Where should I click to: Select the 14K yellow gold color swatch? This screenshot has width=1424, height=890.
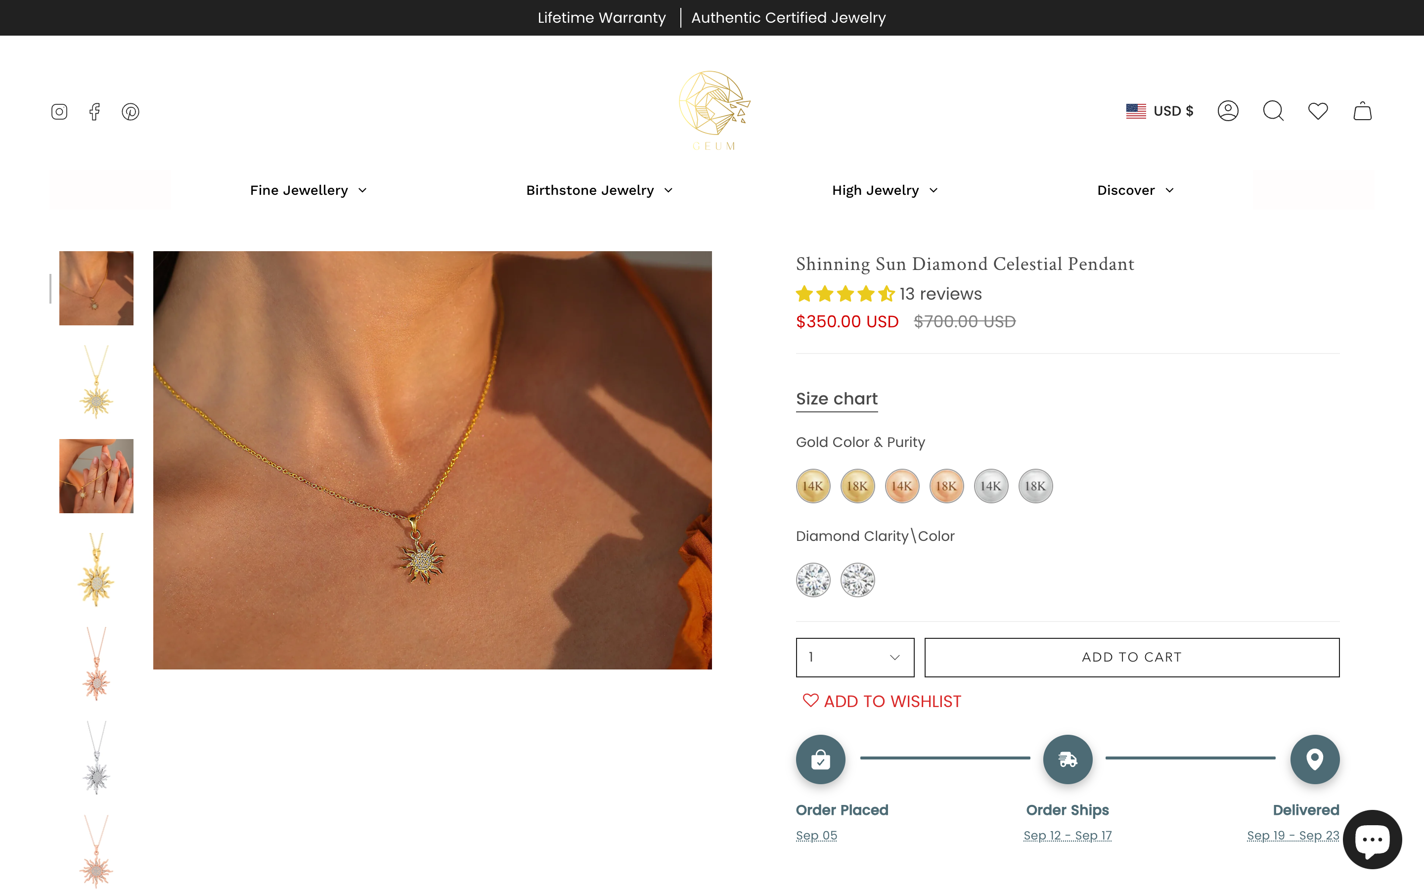(x=813, y=486)
